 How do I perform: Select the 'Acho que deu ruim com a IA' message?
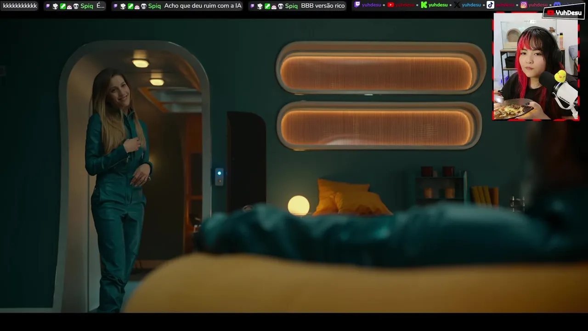click(x=203, y=6)
